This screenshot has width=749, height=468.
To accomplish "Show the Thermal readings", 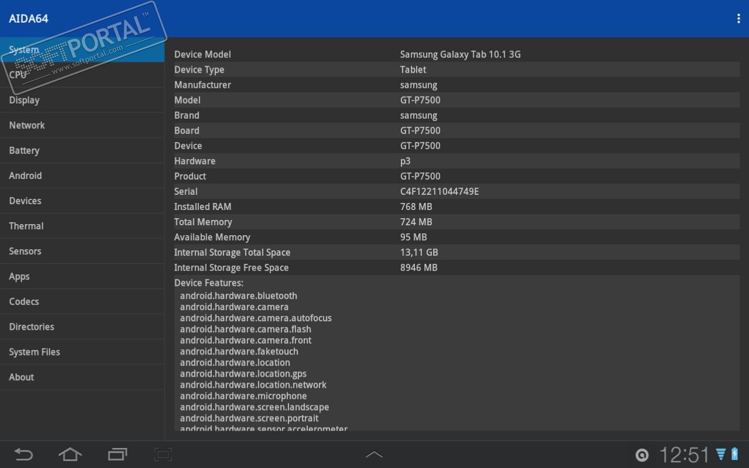I will click(x=82, y=226).
